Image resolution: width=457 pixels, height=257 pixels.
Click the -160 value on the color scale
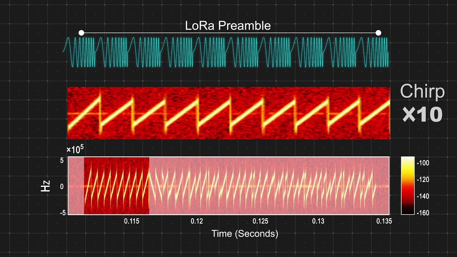point(423,213)
